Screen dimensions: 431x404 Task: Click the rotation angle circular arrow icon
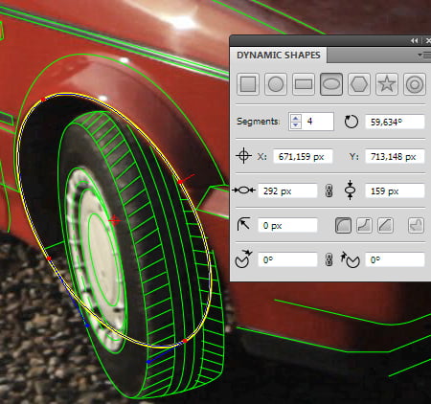pyautogui.click(x=352, y=122)
